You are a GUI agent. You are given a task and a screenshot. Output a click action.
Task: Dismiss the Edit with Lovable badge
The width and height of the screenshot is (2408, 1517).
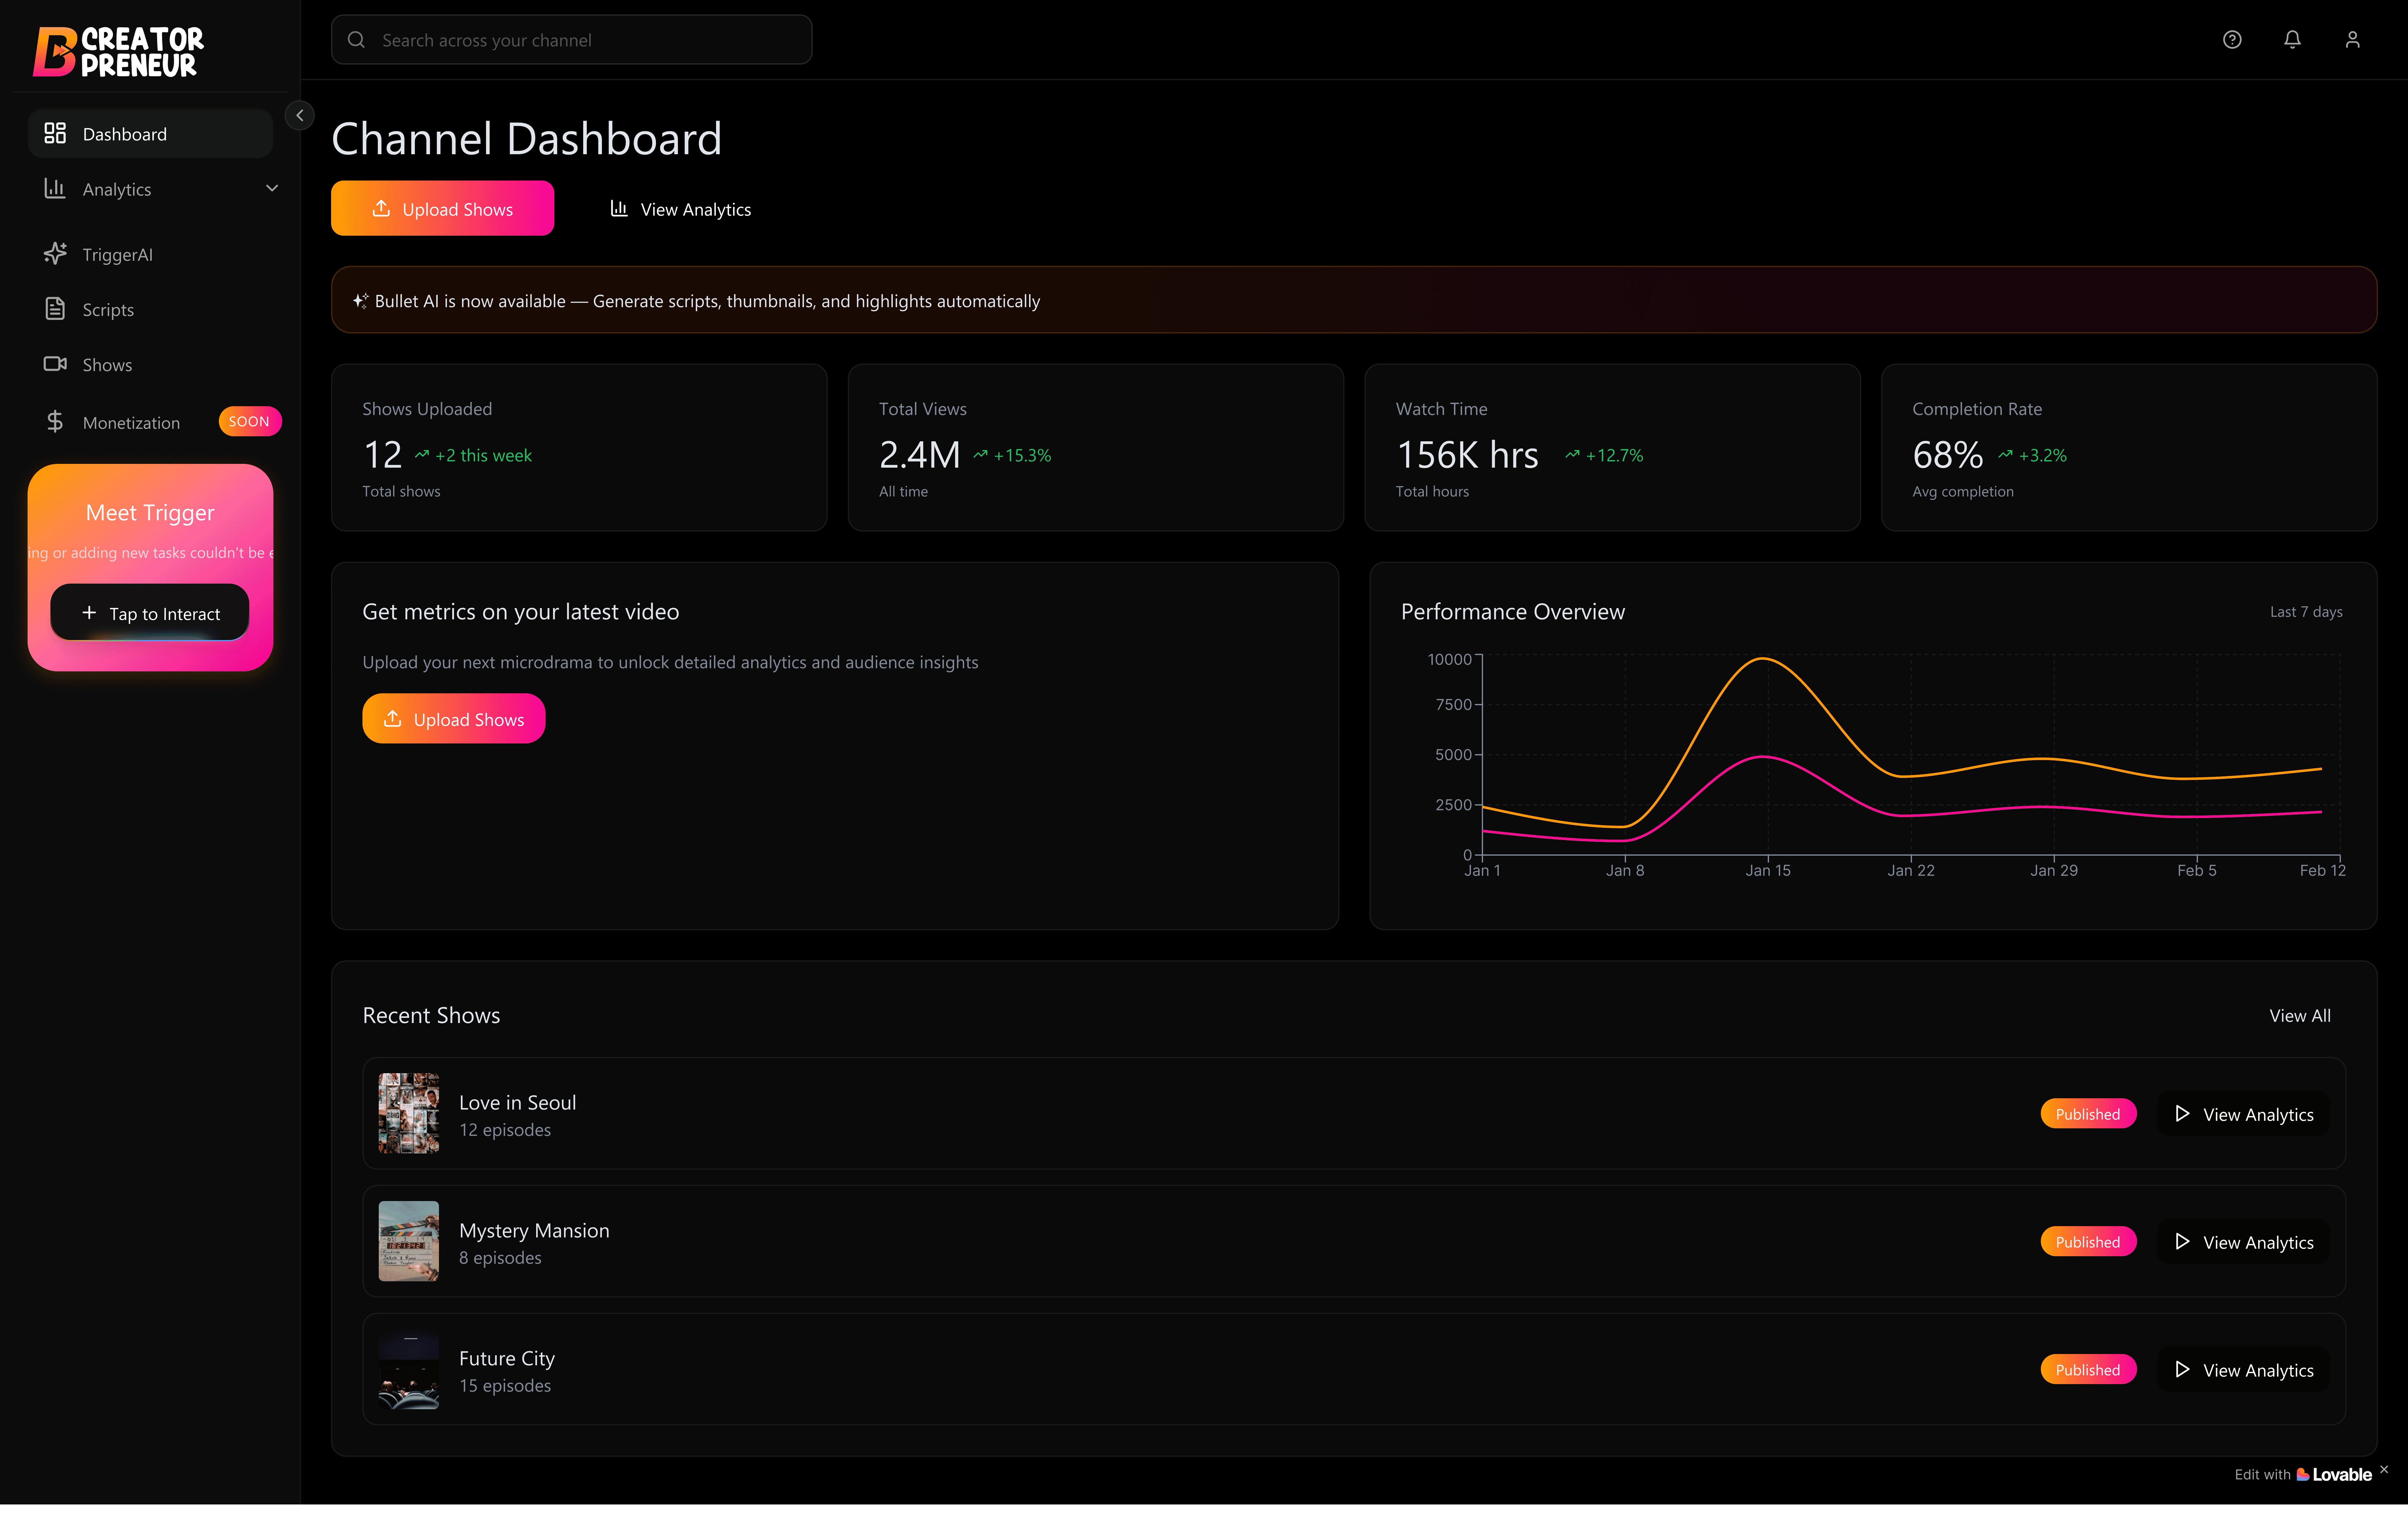[2384, 1469]
